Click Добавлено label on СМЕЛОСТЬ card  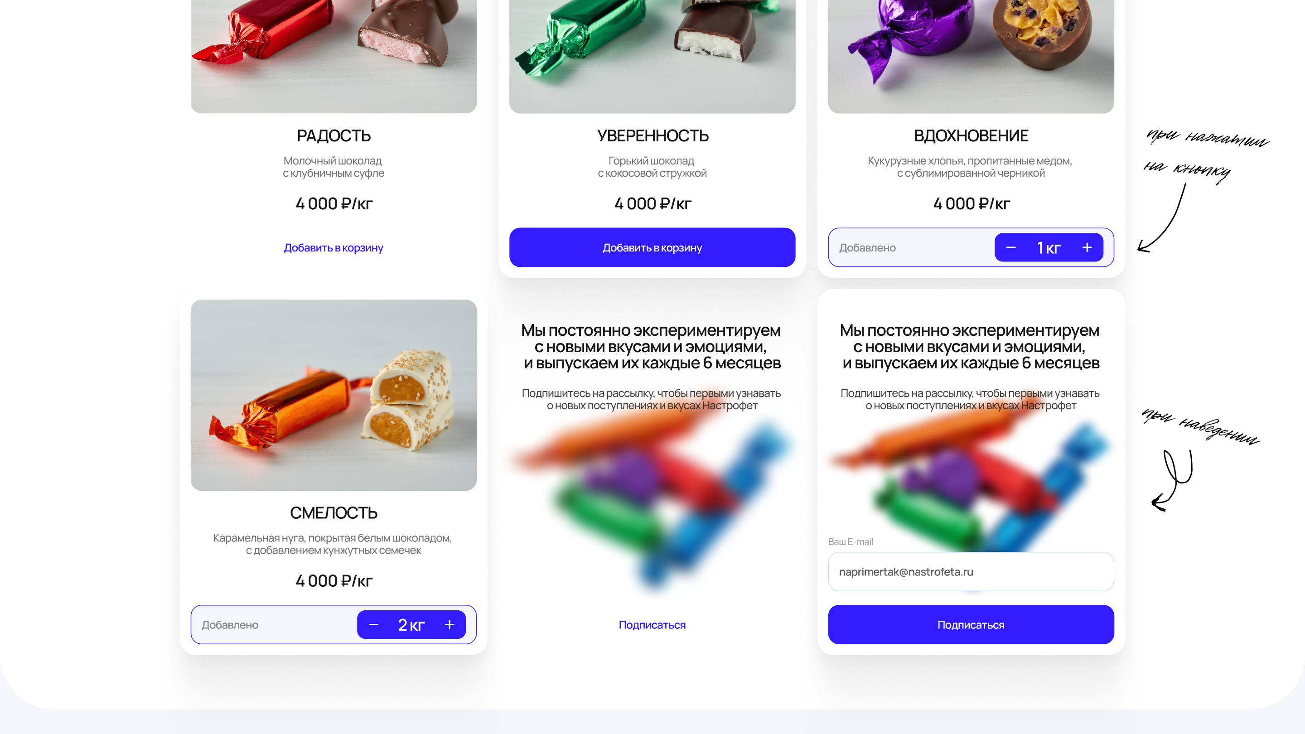click(230, 625)
